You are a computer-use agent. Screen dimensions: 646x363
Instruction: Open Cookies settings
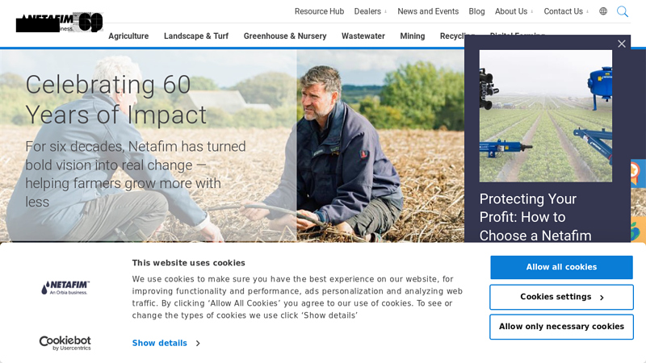click(x=561, y=297)
